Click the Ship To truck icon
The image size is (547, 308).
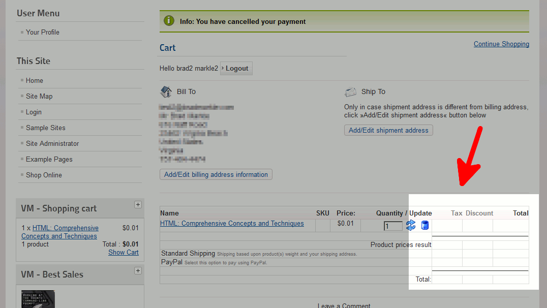pyautogui.click(x=350, y=92)
